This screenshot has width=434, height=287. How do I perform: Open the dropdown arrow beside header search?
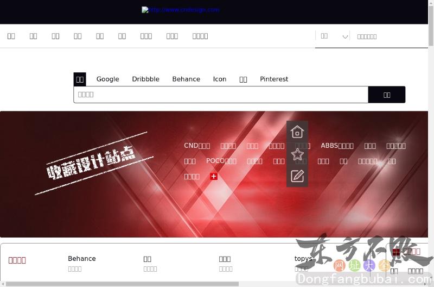345,36
